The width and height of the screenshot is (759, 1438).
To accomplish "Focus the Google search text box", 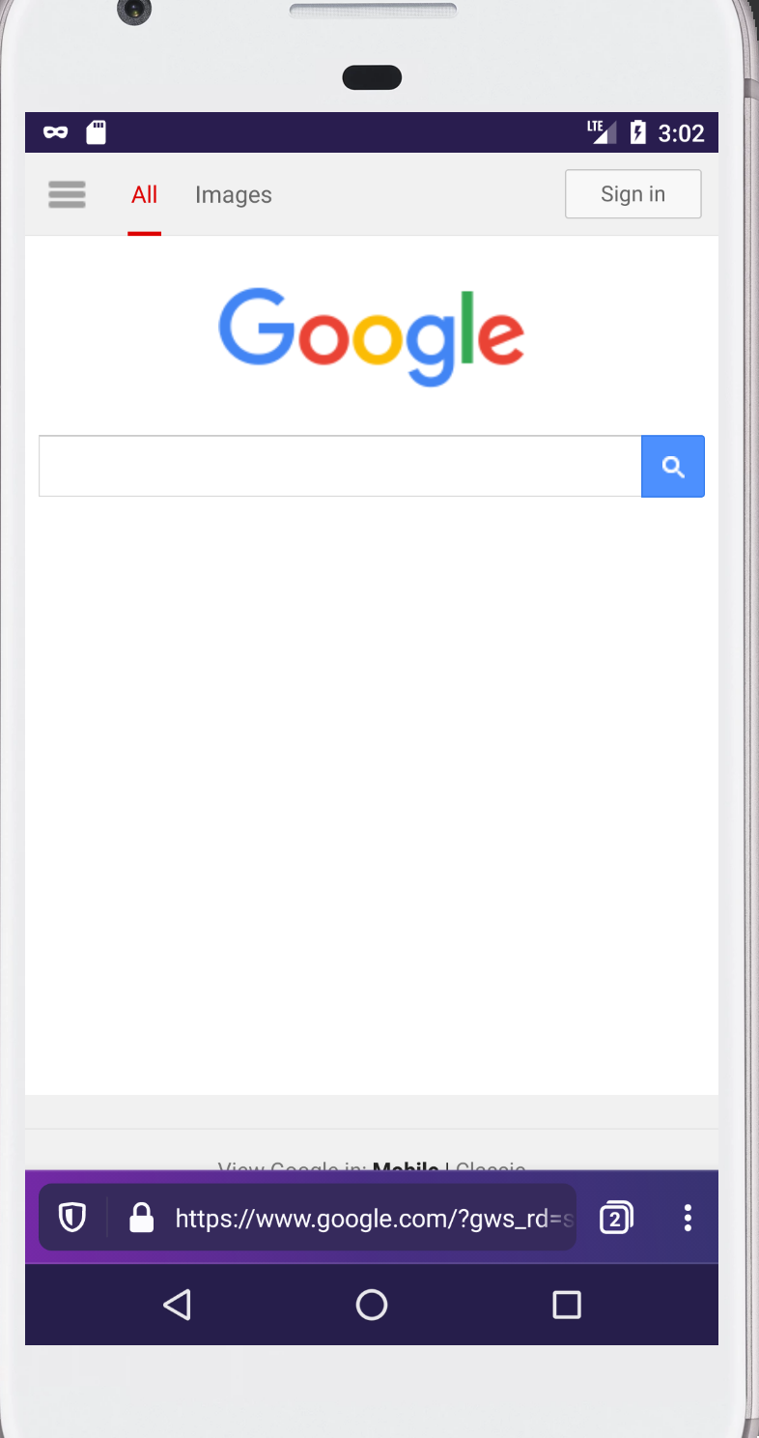I will tap(340, 467).
